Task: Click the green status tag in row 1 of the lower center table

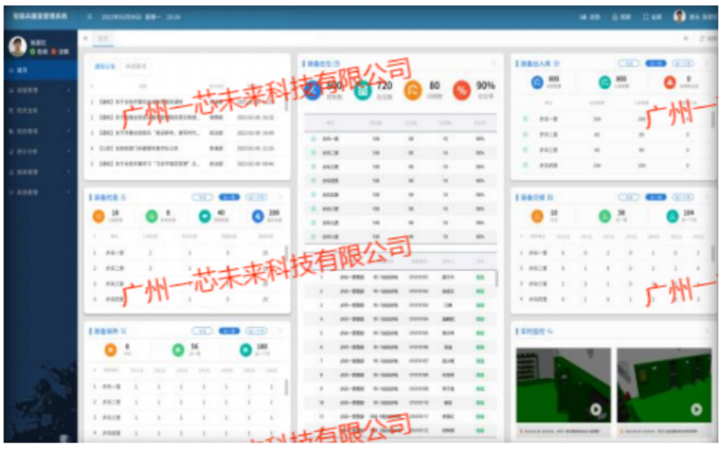Action: coord(480,278)
